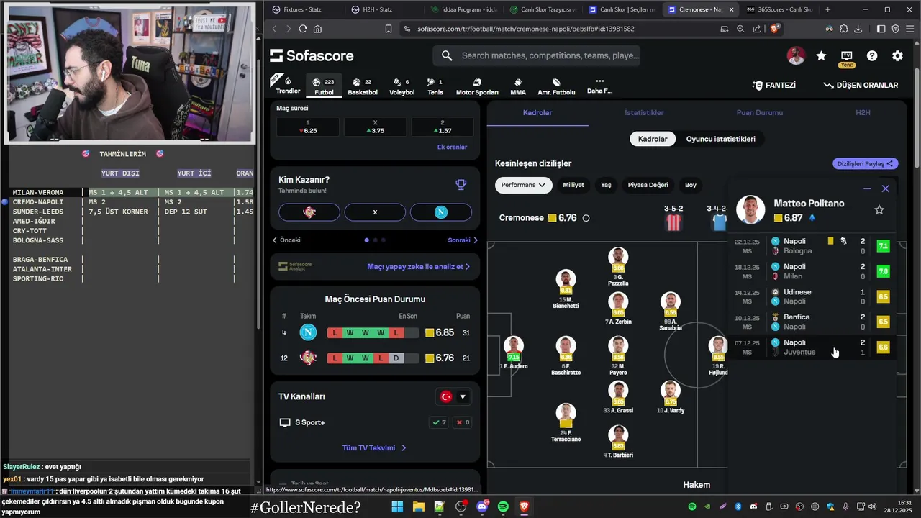Screen dimensions: 921x518
Task: Vote X draw in Kim Kazanır poll
Action: [x=375, y=212]
